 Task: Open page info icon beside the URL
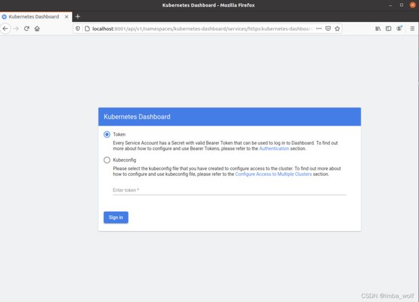(87, 28)
